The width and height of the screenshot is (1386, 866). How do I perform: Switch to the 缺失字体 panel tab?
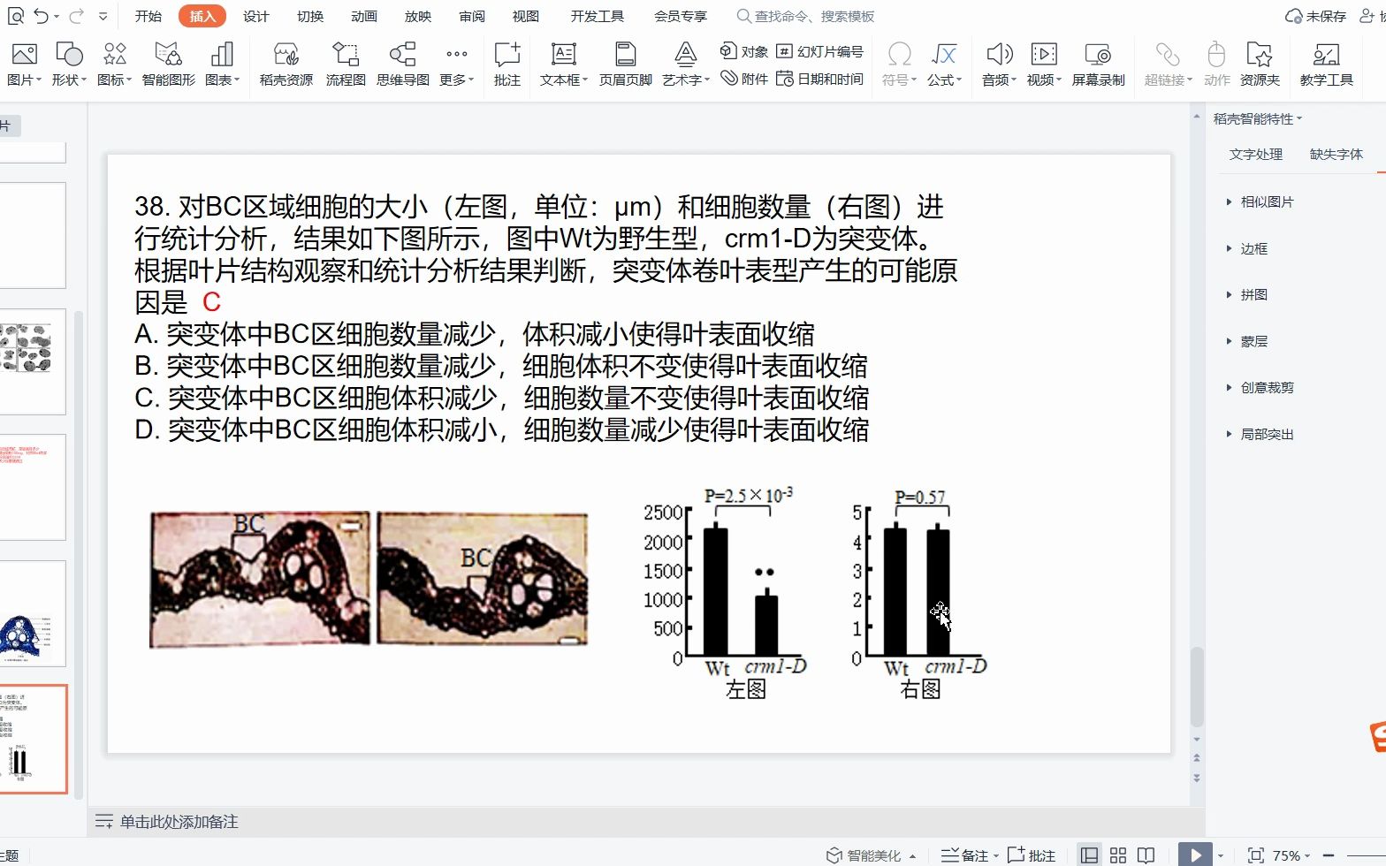(1336, 154)
